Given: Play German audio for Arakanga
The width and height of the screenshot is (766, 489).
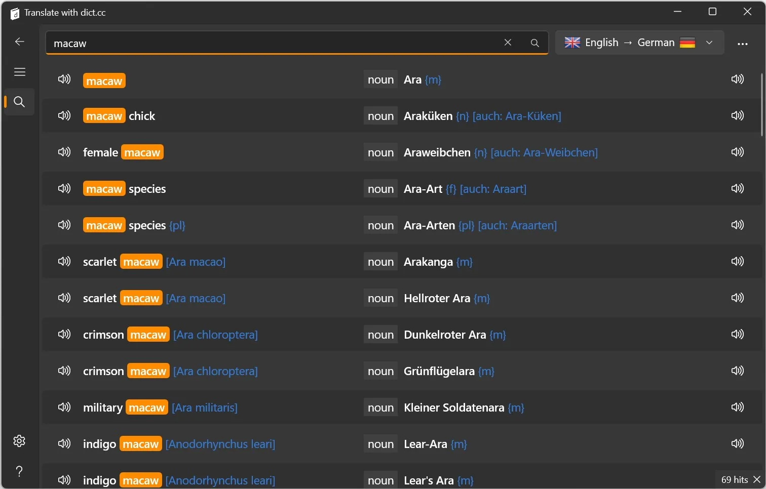Looking at the screenshot, I should [x=738, y=262].
